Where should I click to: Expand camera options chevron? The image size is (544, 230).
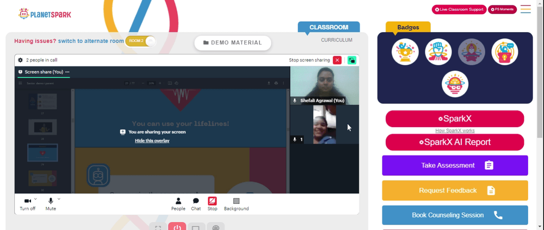coord(36,199)
